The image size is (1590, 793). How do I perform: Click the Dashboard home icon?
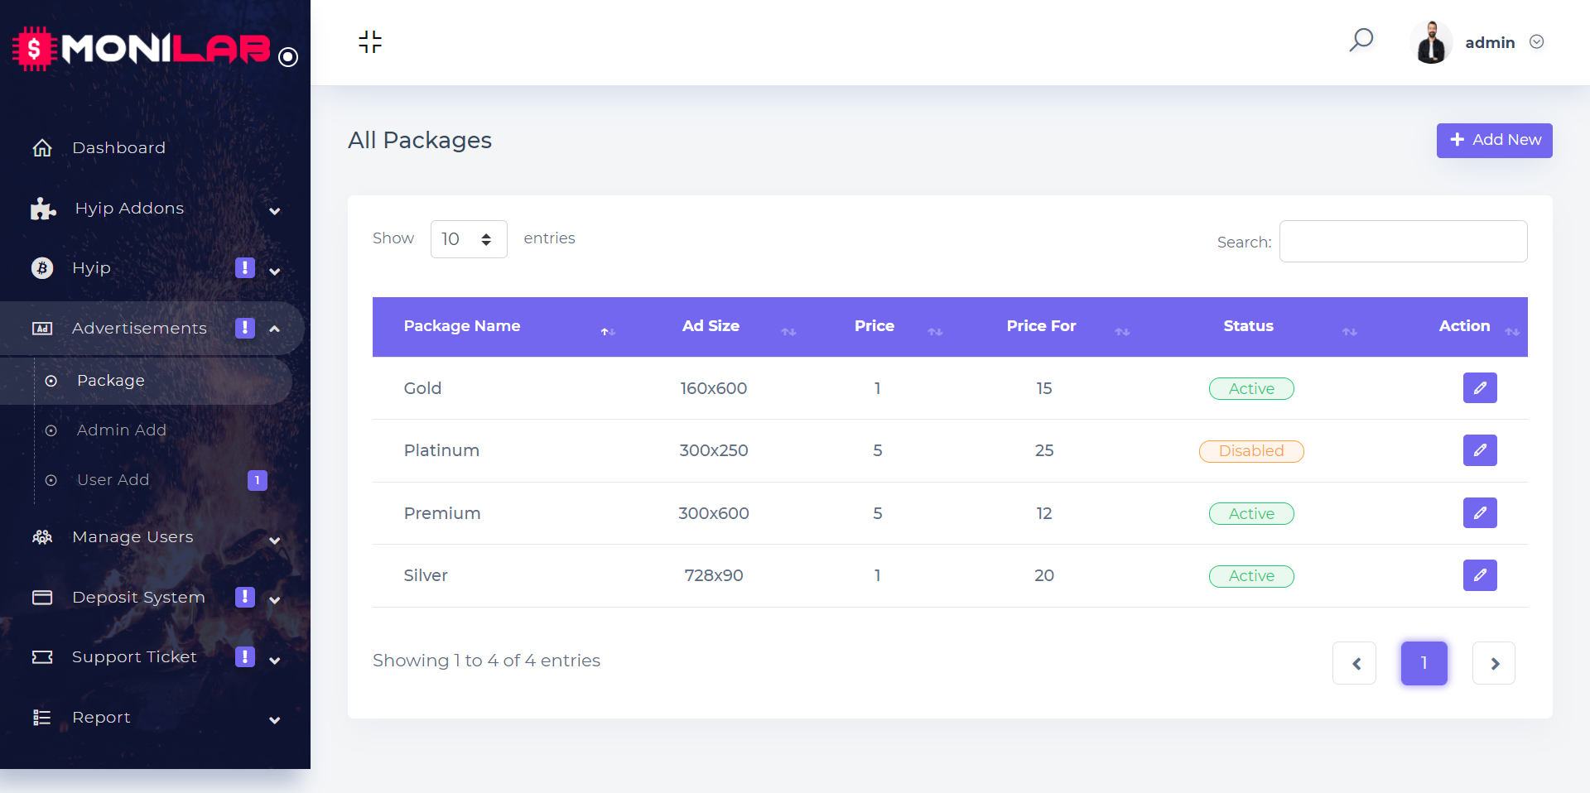[42, 148]
